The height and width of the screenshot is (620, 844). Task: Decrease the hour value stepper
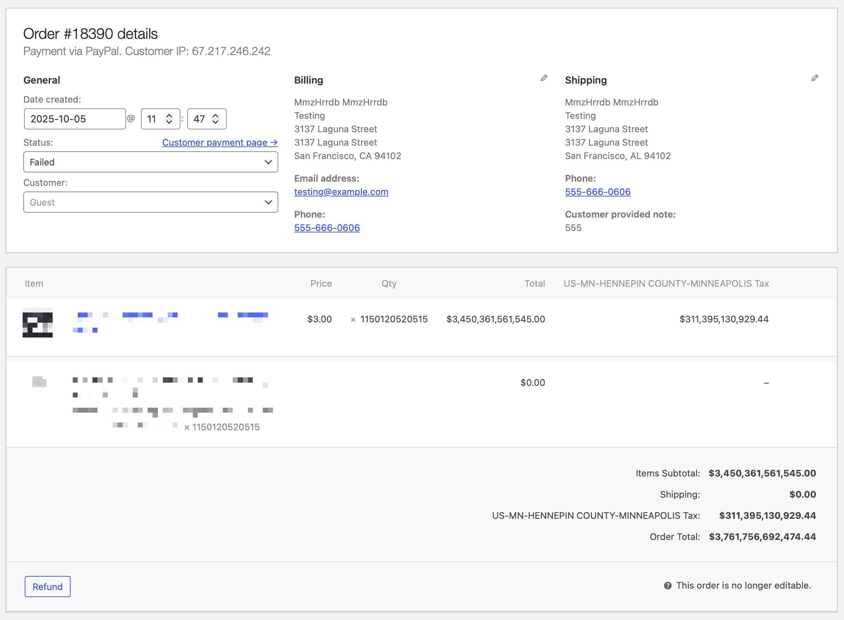(169, 122)
